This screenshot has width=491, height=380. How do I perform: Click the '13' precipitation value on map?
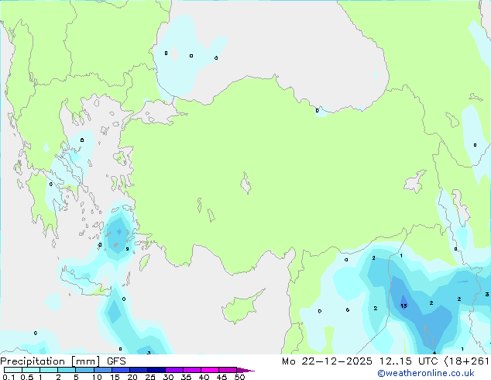click(x=403, y=306)
